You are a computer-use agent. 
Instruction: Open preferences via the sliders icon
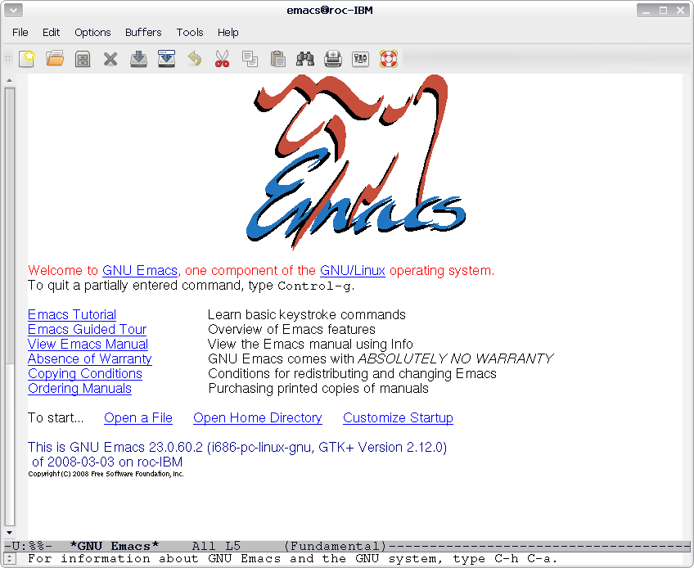pos(361,58)
